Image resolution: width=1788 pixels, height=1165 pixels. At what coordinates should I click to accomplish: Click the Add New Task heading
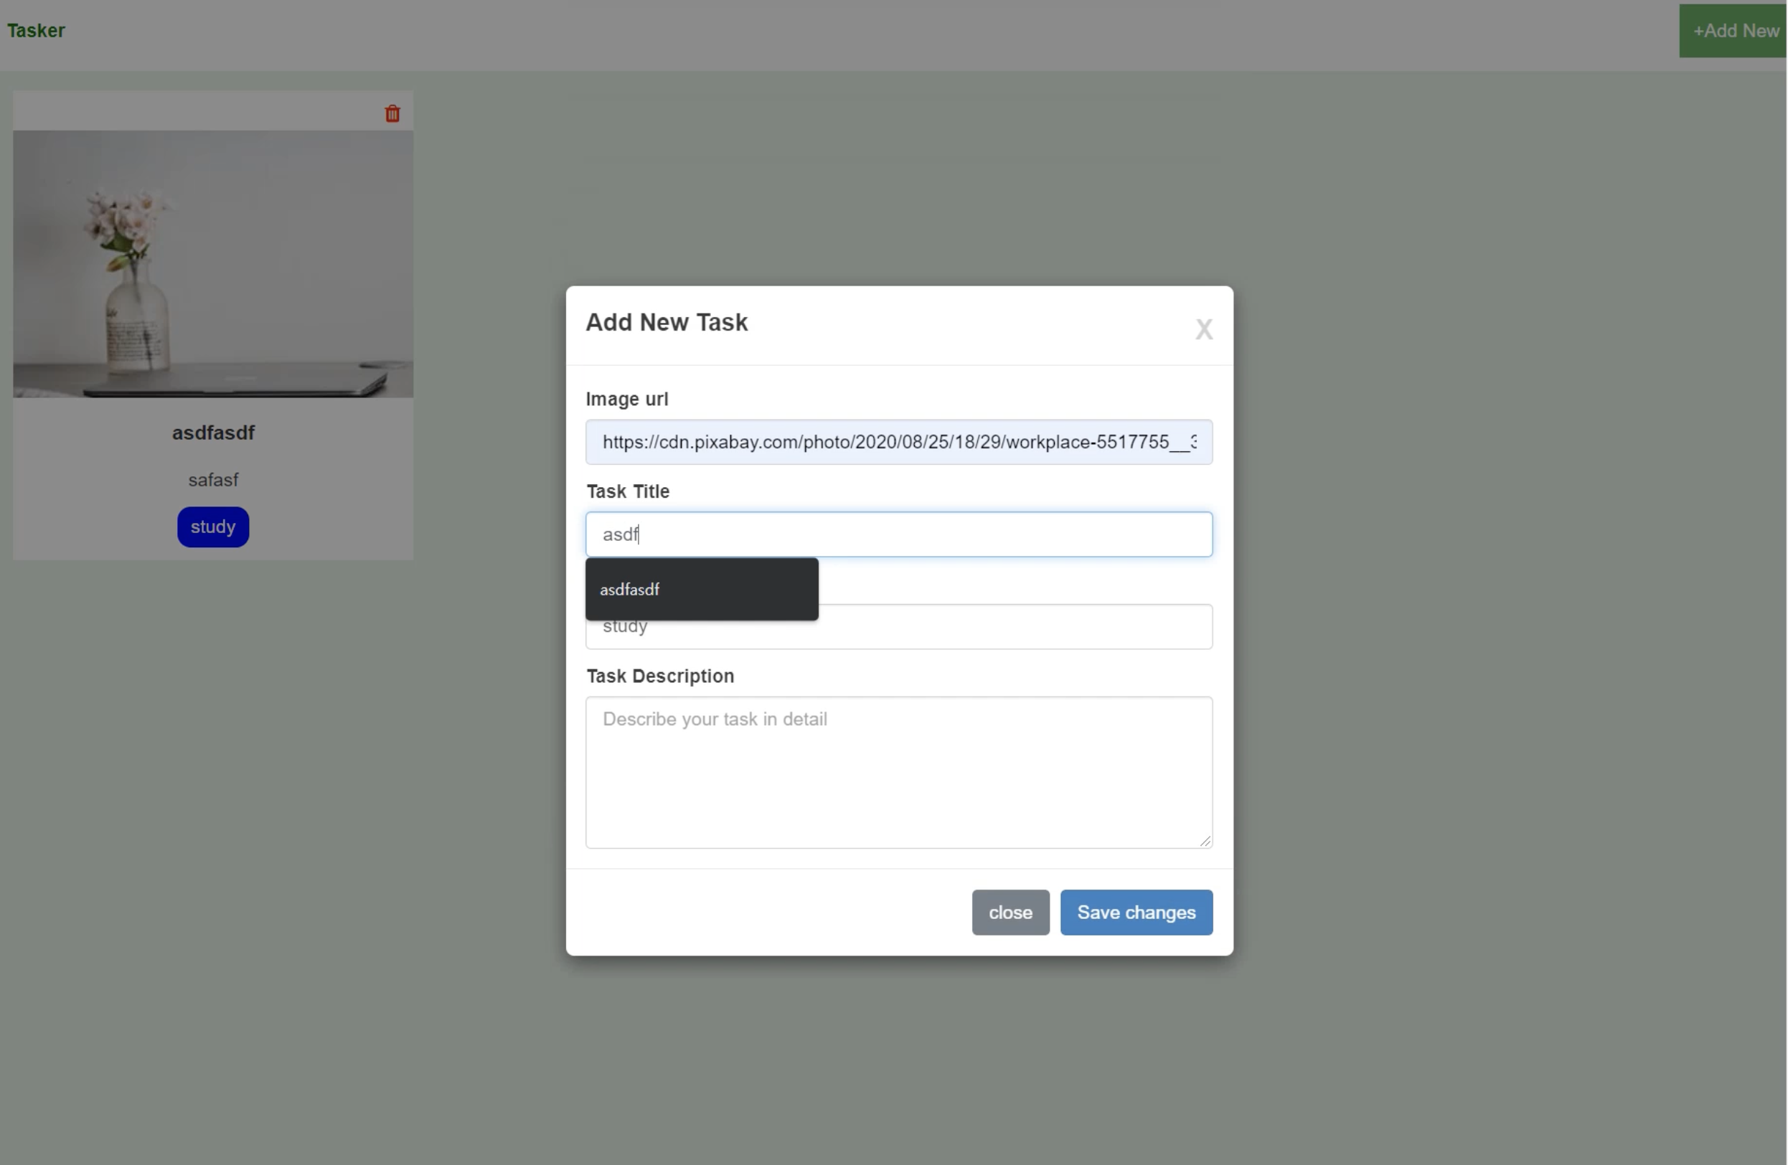point(667,322)
